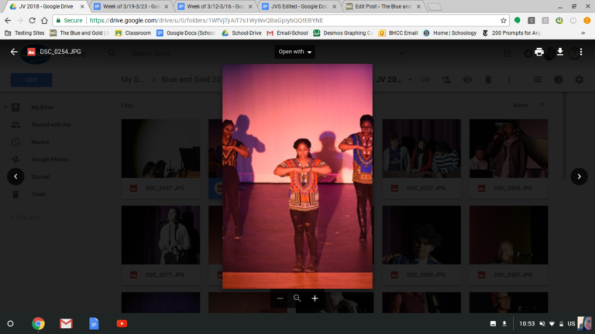The height and width of the screenshot is (334, 595).
Task: Switch to JVS Edited Google Doc tab
Action: pos(299,6)
